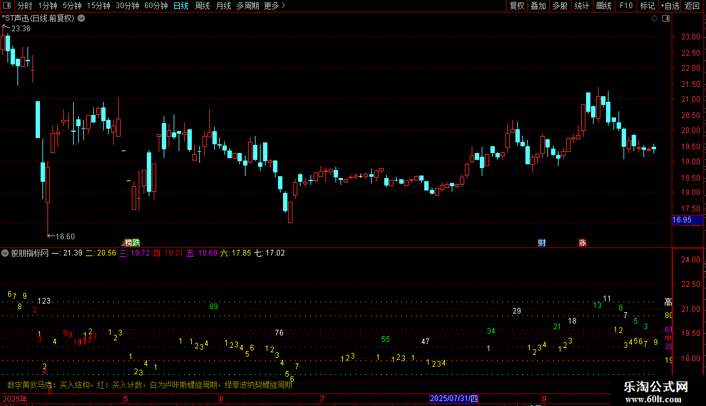The width and height of the screenshot is (706, 406).
Task: Click the 2025/07/31/四 date marker
Action: pyautogui.click(x=454, y=399)
